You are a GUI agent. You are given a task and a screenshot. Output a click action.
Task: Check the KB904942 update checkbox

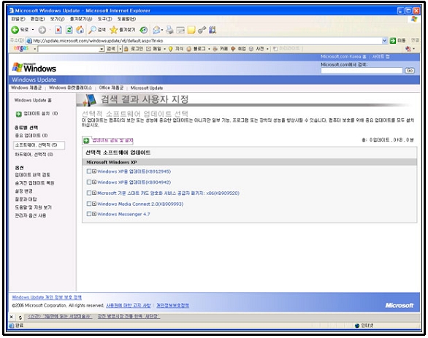coord(88,182)
